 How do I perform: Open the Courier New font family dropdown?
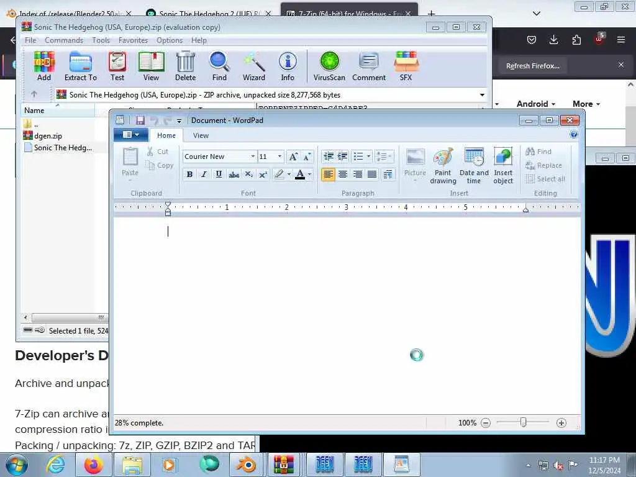(253, 157)
